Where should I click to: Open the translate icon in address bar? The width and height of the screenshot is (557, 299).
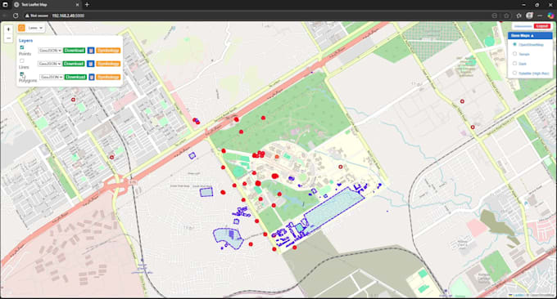point(495,16)
